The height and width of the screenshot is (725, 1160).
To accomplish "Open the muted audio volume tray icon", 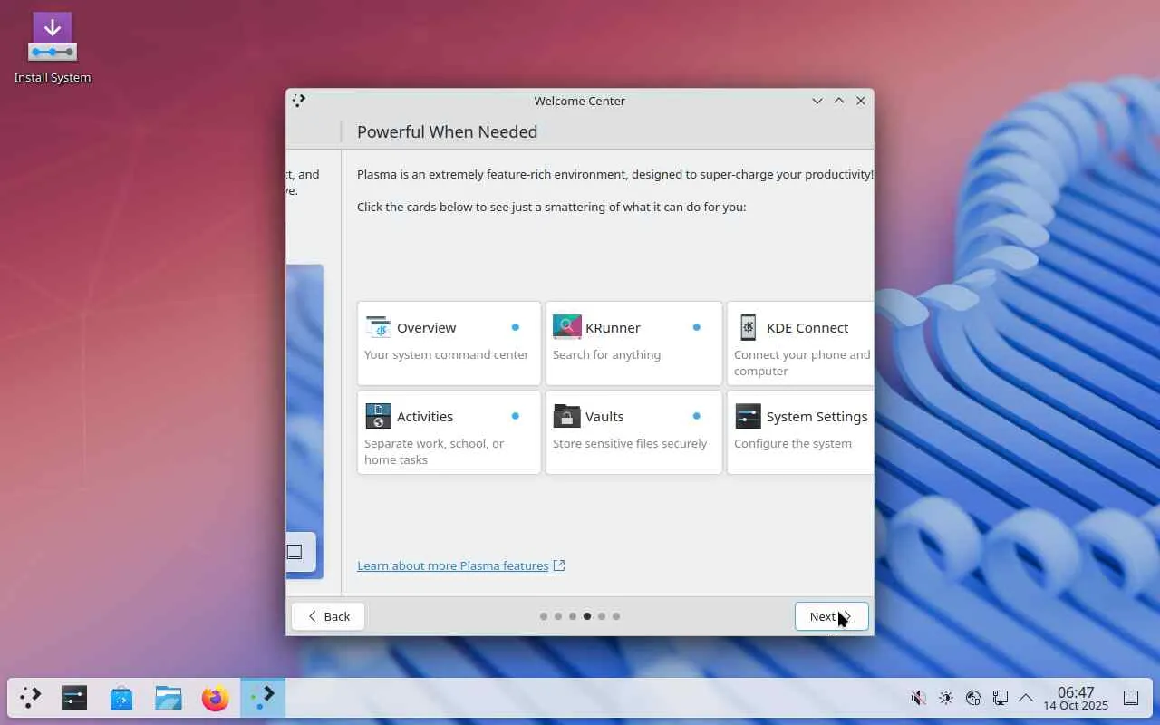I will click(918, 698).
